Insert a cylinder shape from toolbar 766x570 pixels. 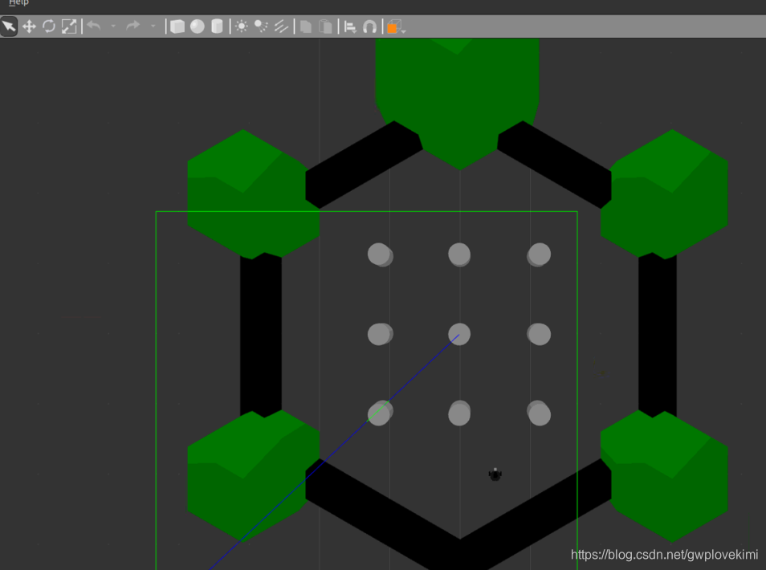tap(217, 26)
